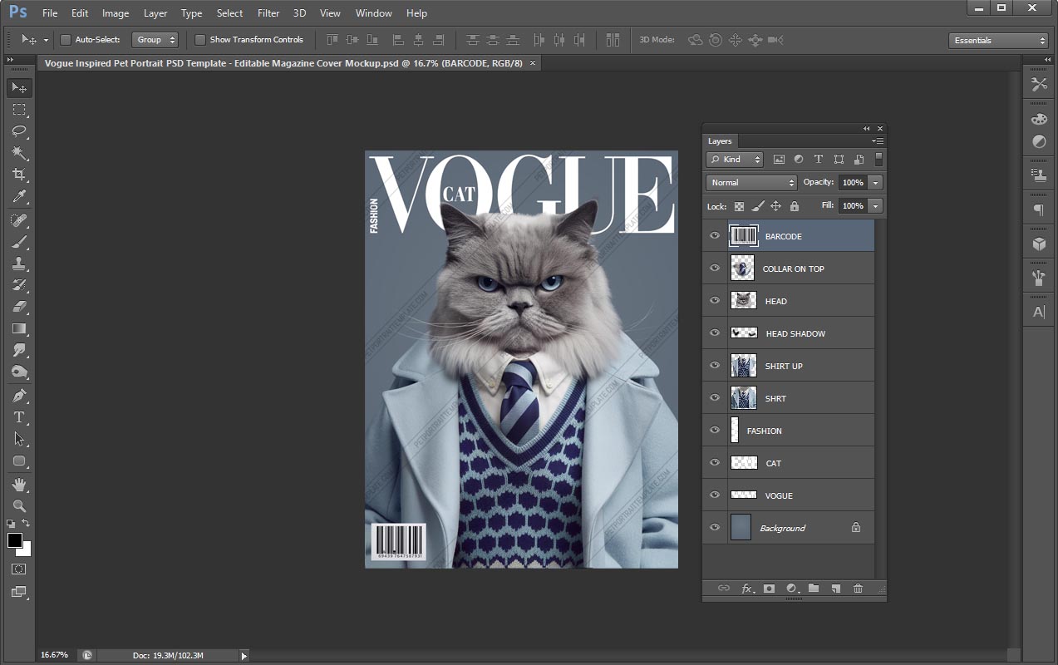The height and width of the screenshot is (665, 1058).
Task: Select the Horizontal Type tool
Action: click(x=18, y=417)
